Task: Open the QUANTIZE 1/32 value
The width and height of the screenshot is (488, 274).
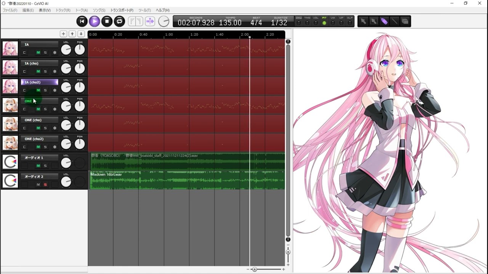Action: point(279,23)
